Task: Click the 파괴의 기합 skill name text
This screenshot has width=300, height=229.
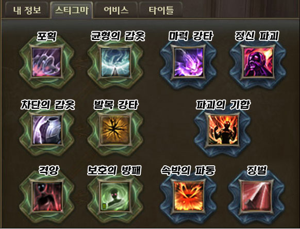Action: click(x=223, y=105)
